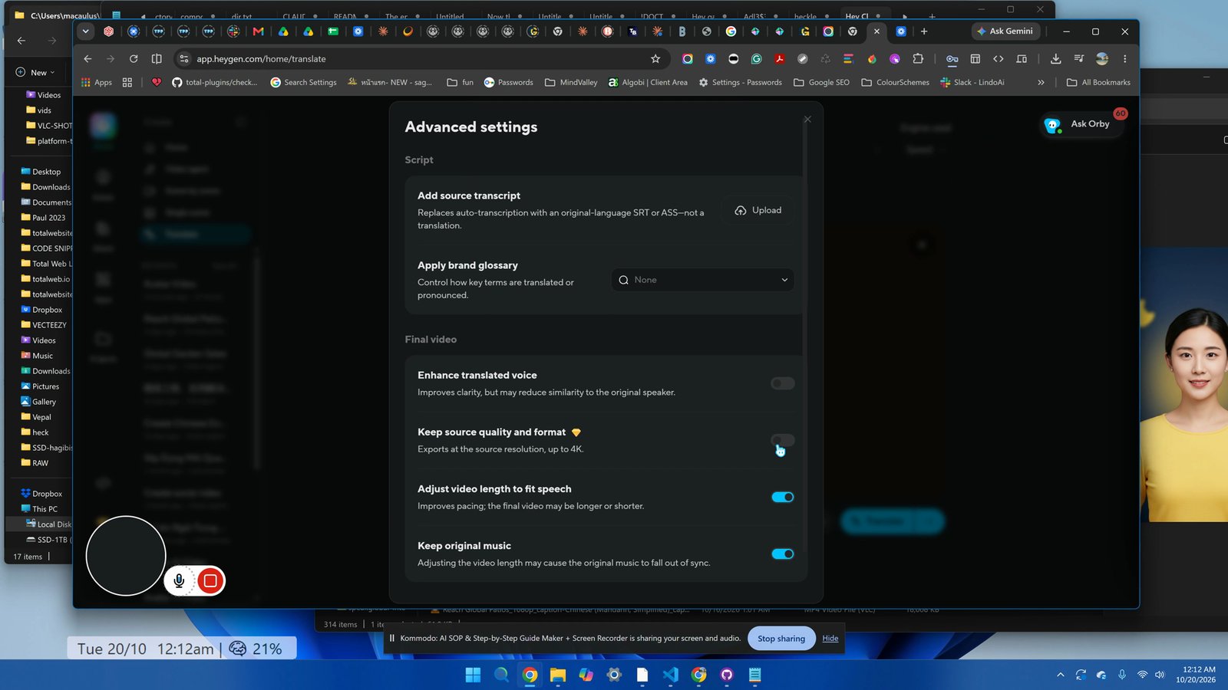Show more bookmarks with the chevron

point(1041,82)
